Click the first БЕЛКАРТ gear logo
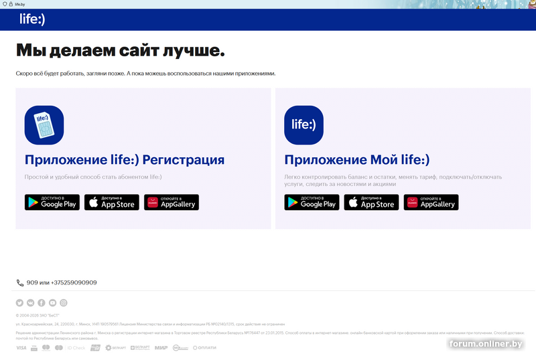Viewport: 536px width, 358px height. [115, 348]
